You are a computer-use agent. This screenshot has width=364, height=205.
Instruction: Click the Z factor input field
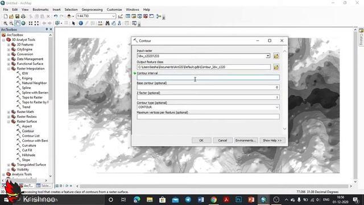208,97
